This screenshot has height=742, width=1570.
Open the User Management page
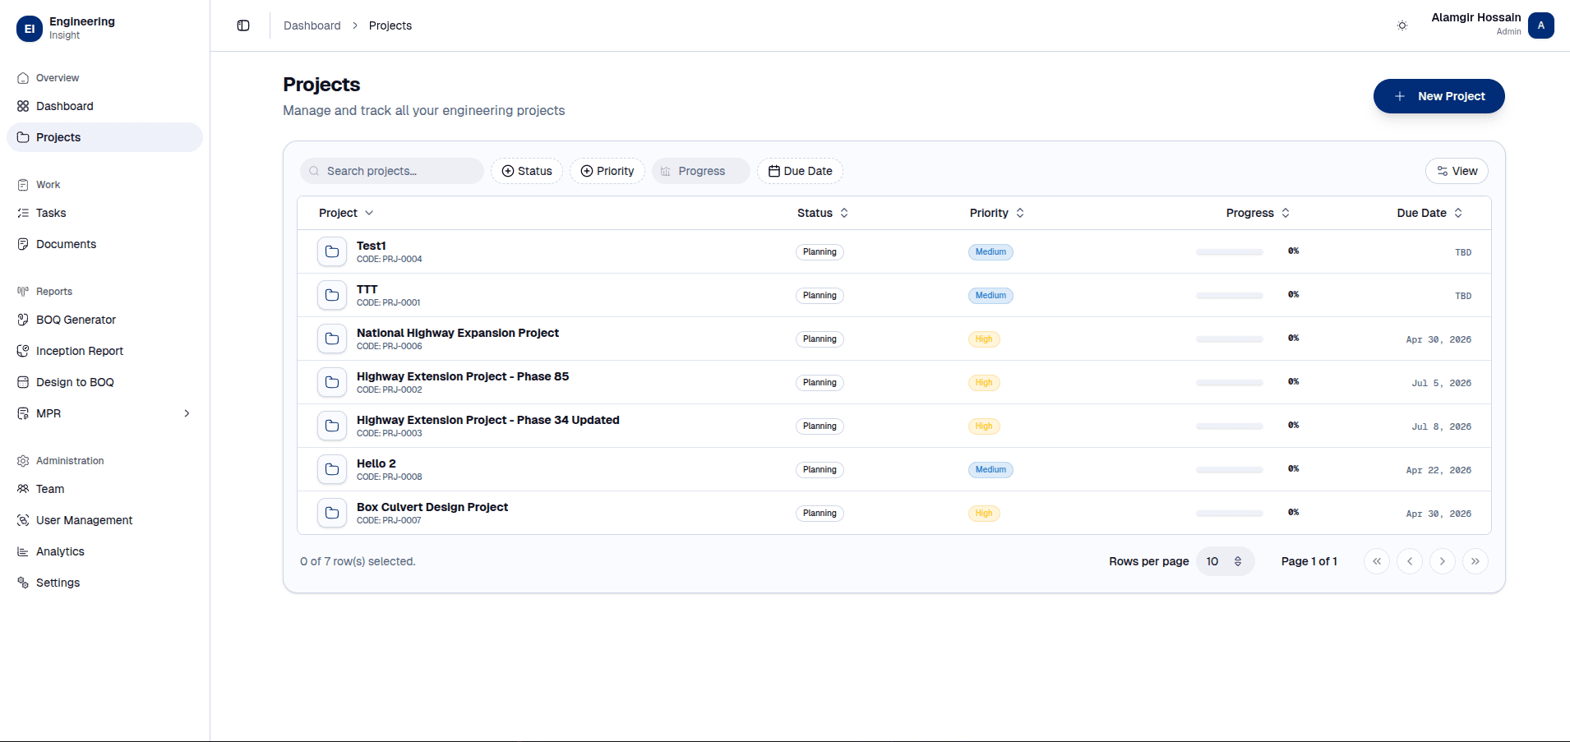click(84, 520)
